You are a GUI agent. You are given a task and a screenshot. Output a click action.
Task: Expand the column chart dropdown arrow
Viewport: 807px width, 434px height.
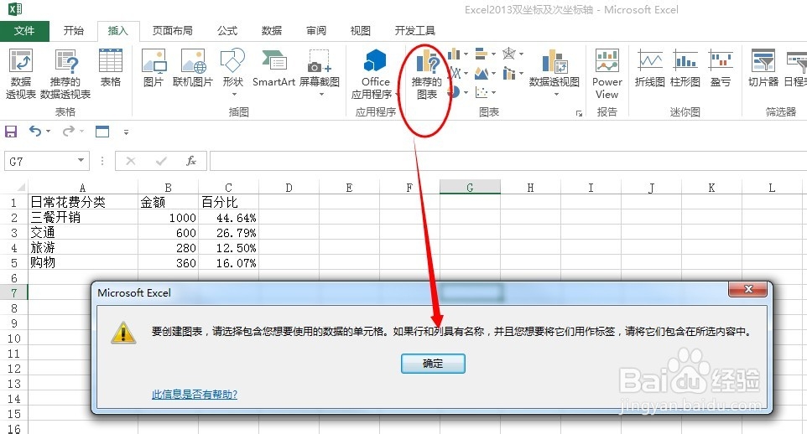(466, 54)
